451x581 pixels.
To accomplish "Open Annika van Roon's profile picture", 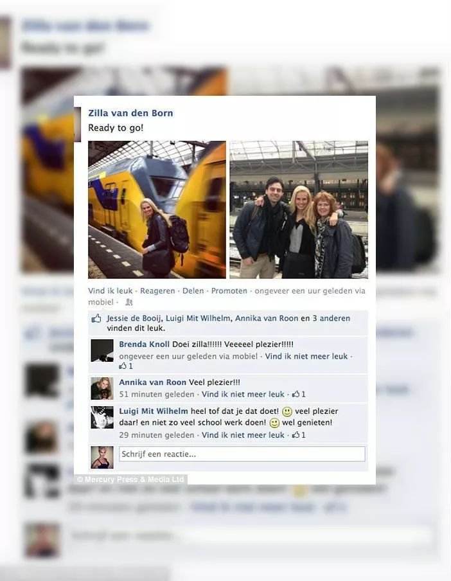I will click(x=102, y=388).
